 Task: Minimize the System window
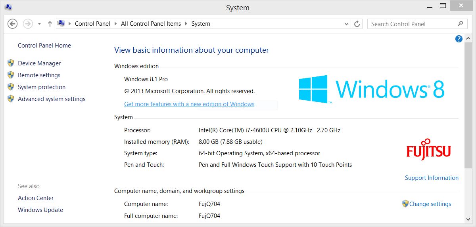[x=430, y=6]
